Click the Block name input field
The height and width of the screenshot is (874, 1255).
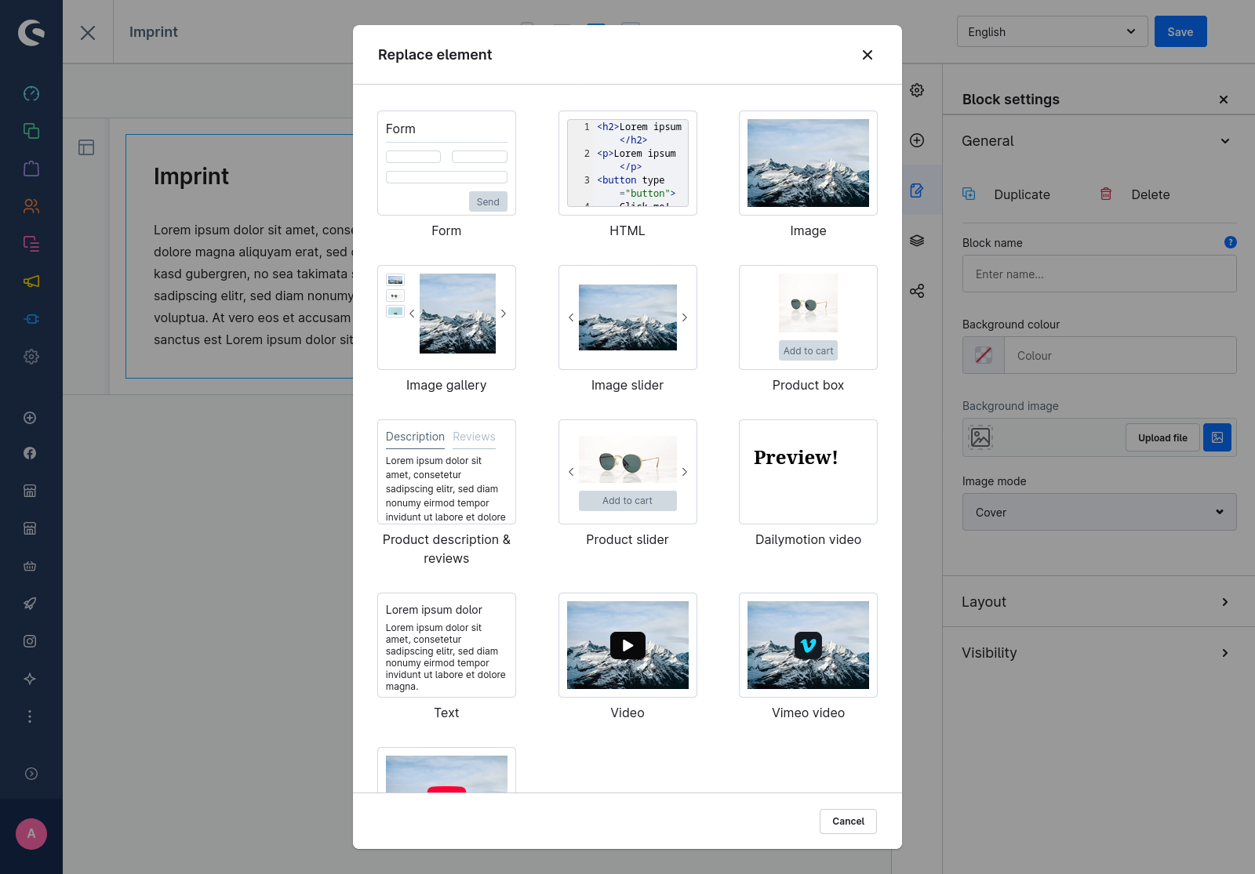(x=1100, y=274)
